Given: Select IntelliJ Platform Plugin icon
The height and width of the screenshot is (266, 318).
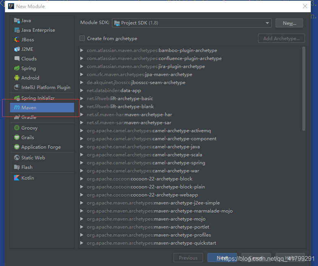Looking at the screenshot, I should (x=17, y=87).
